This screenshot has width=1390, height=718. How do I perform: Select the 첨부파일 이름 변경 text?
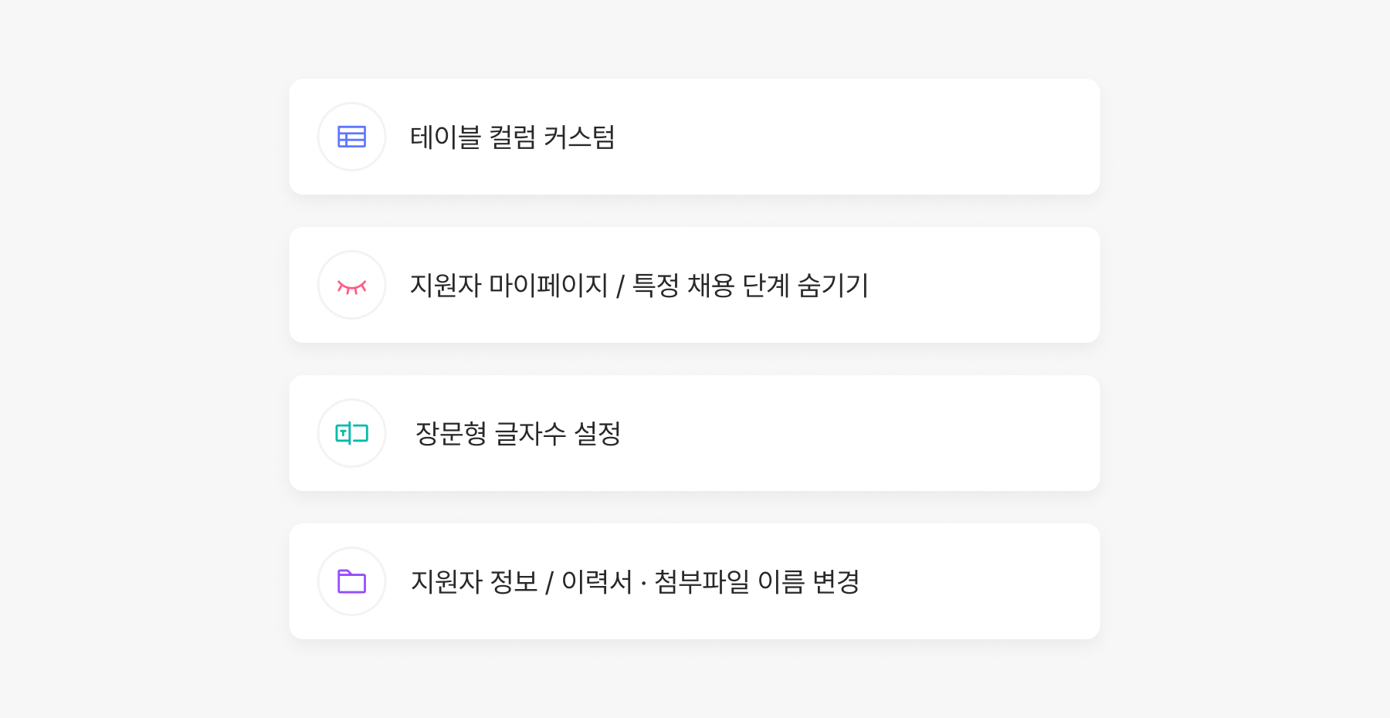[x=757, y=582]
